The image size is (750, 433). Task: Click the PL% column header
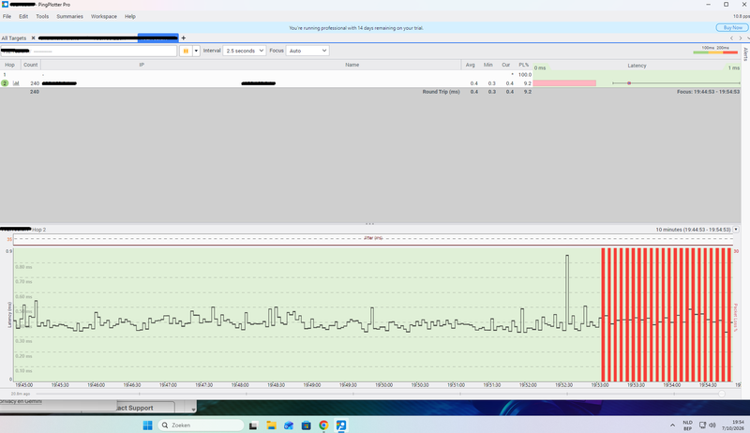pos(524,65)
